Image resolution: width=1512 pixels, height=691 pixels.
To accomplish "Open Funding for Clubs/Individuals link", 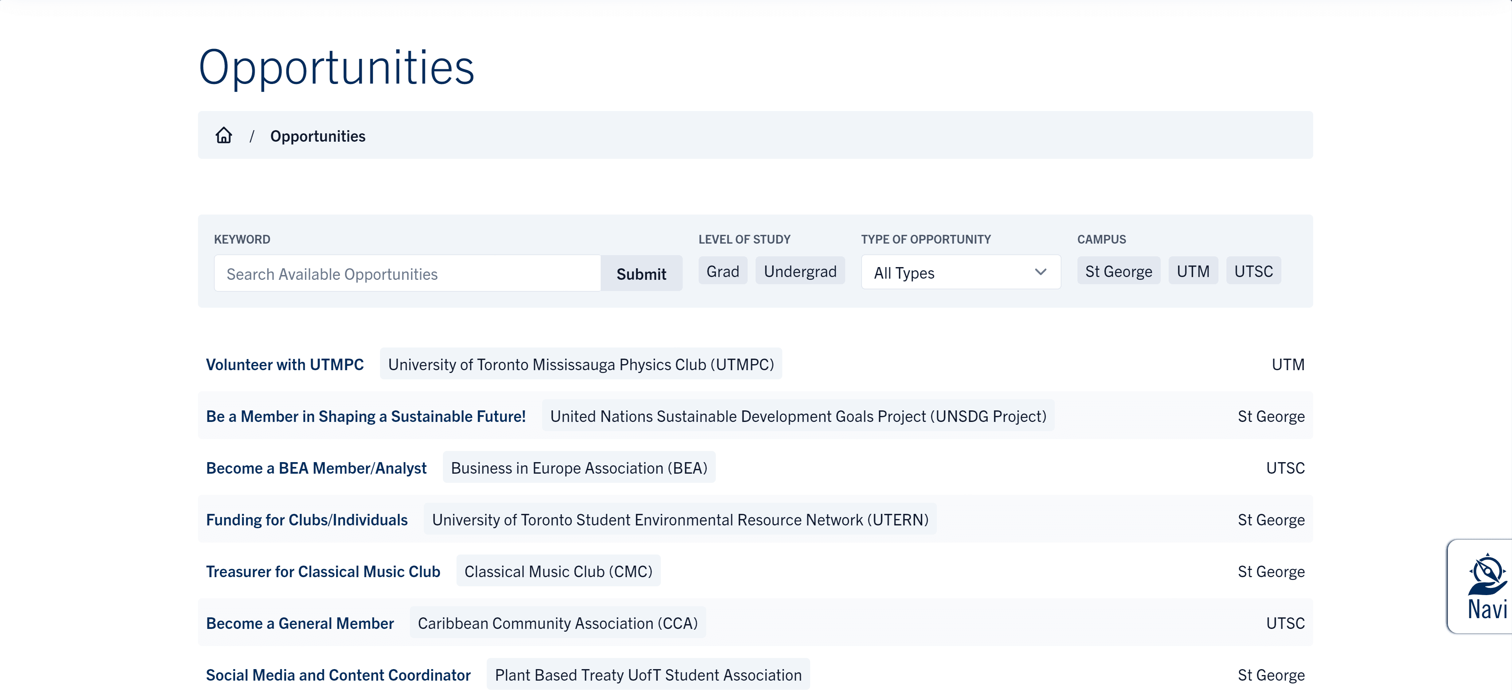I will pyautogui.click(x=306, y=519).
